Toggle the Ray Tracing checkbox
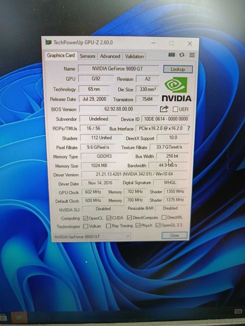This screenshot has width=245, height=326. (x=108, y=226)
